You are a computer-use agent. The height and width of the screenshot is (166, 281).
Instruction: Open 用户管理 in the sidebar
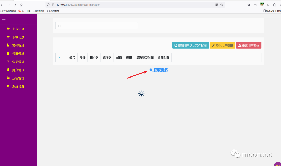pos(18,70)
